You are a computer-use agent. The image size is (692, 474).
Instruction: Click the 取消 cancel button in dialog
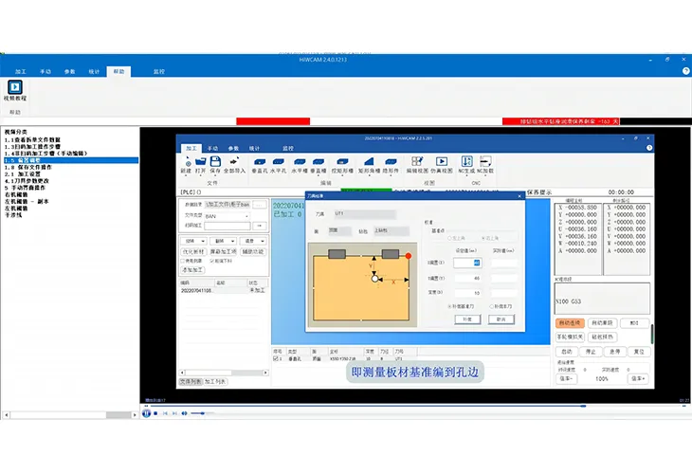click(500, 319)
